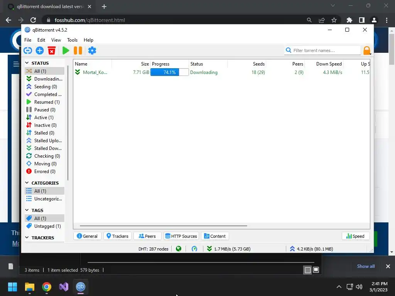Select the Checking (0) filter
Viewport: 395px width, 296px height.
click(x=45, y=156)
